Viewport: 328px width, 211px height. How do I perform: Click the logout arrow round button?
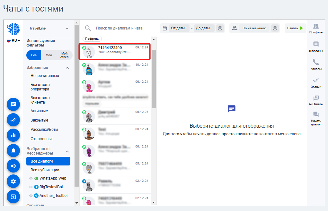(x=13, y=197)
